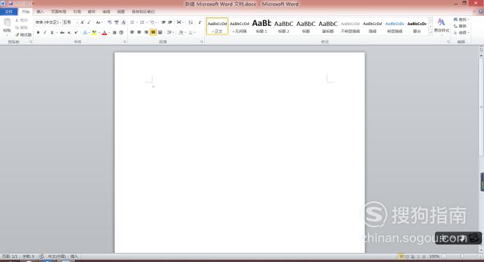Viewport: 484px width, 262px height.
Task: Click the Superscript icon
Action: click(x=76, y=32)
